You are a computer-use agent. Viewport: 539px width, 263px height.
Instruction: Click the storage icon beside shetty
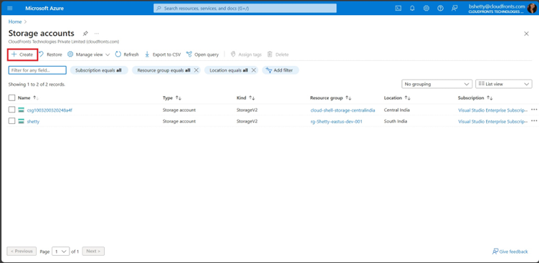(21, 121)
